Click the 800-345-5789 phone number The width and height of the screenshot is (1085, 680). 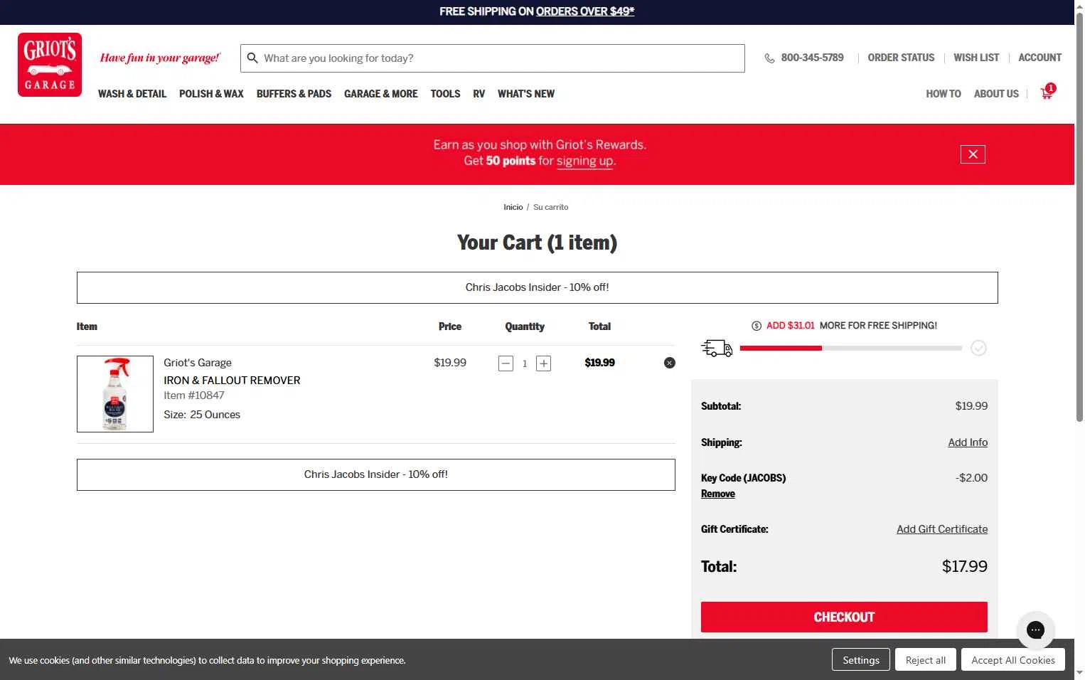click(812, 58)
